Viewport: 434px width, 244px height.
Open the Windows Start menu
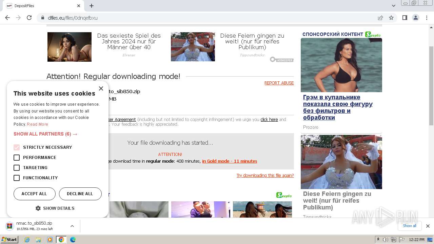(x=9, y=240)
